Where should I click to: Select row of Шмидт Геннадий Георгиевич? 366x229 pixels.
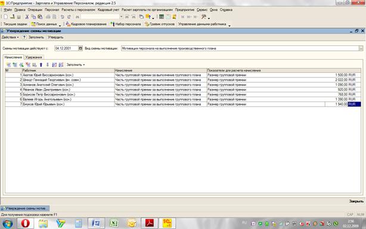coord(183,80)
